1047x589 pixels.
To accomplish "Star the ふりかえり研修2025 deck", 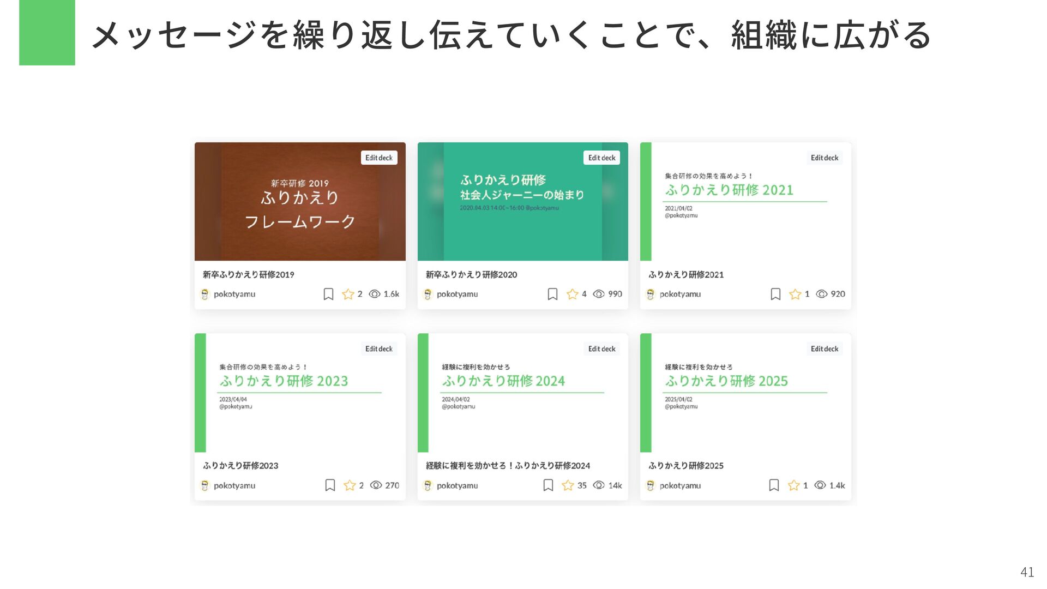I will pyautogui.click(x=793, y=485).
